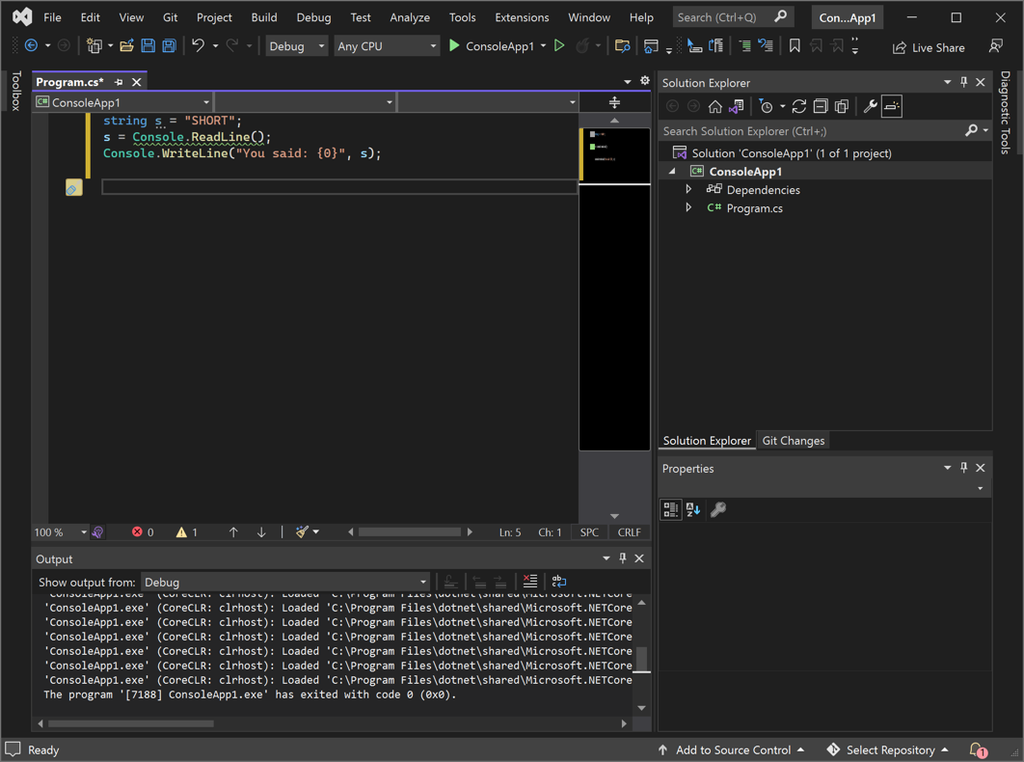Select the Program.cs editor tab
Image resolution: width=1024 pixels, height=762 pixels.
69,82
